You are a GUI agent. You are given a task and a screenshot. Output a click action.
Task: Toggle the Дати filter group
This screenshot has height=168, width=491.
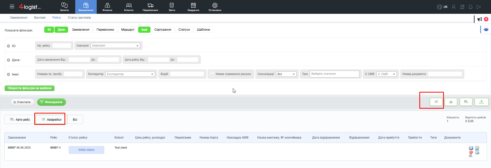61,30
